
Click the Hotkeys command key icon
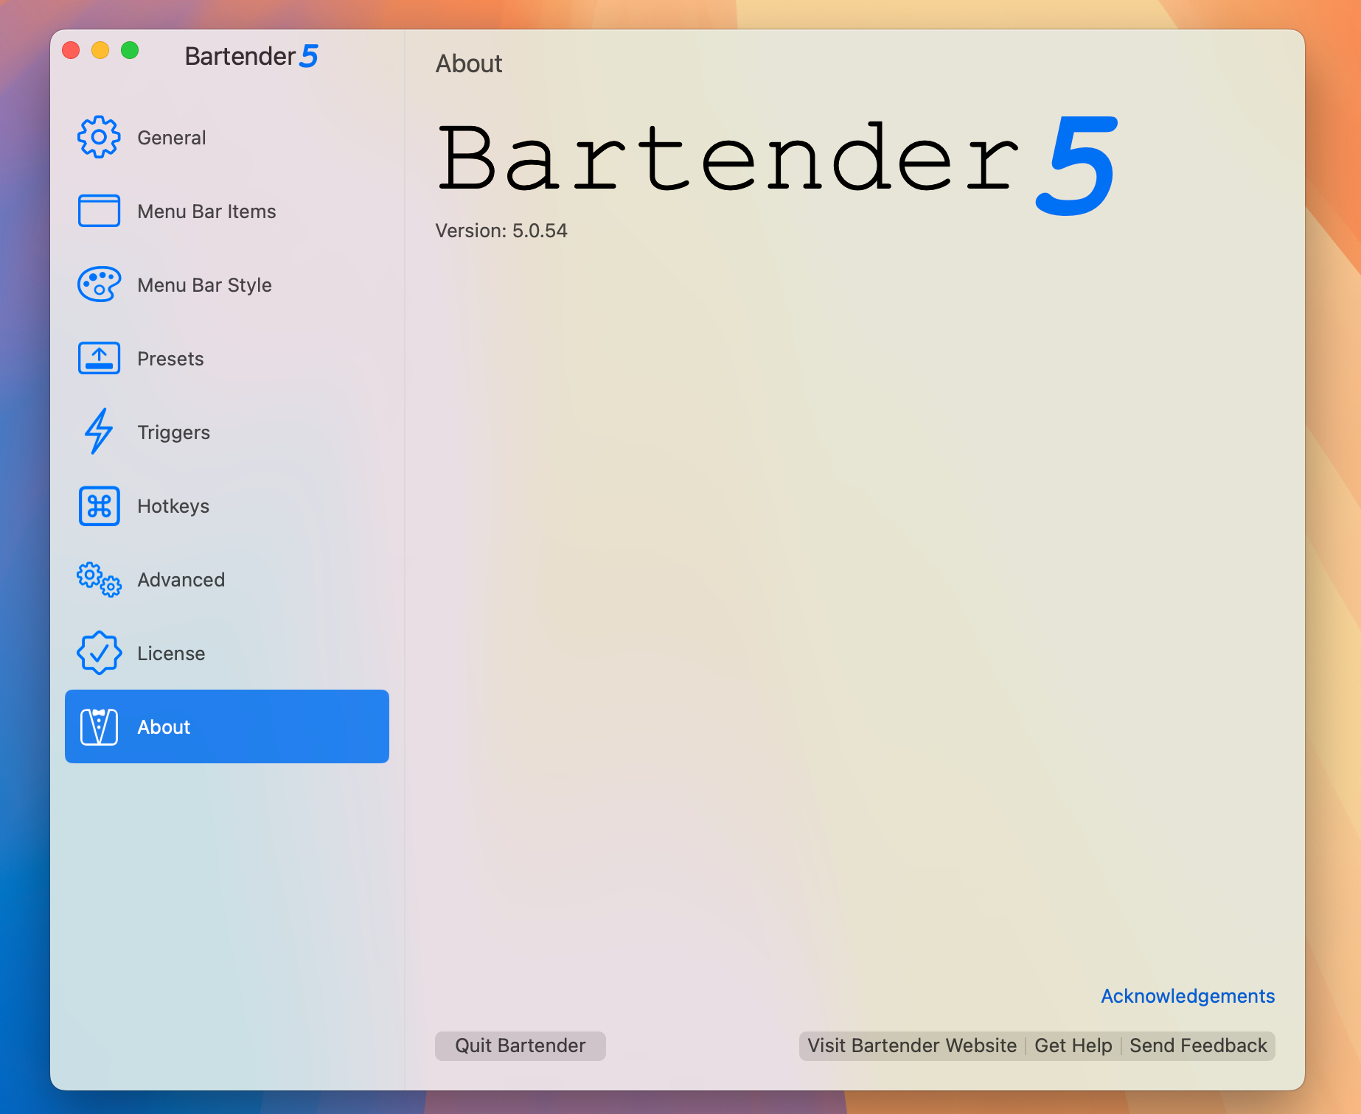99,505
